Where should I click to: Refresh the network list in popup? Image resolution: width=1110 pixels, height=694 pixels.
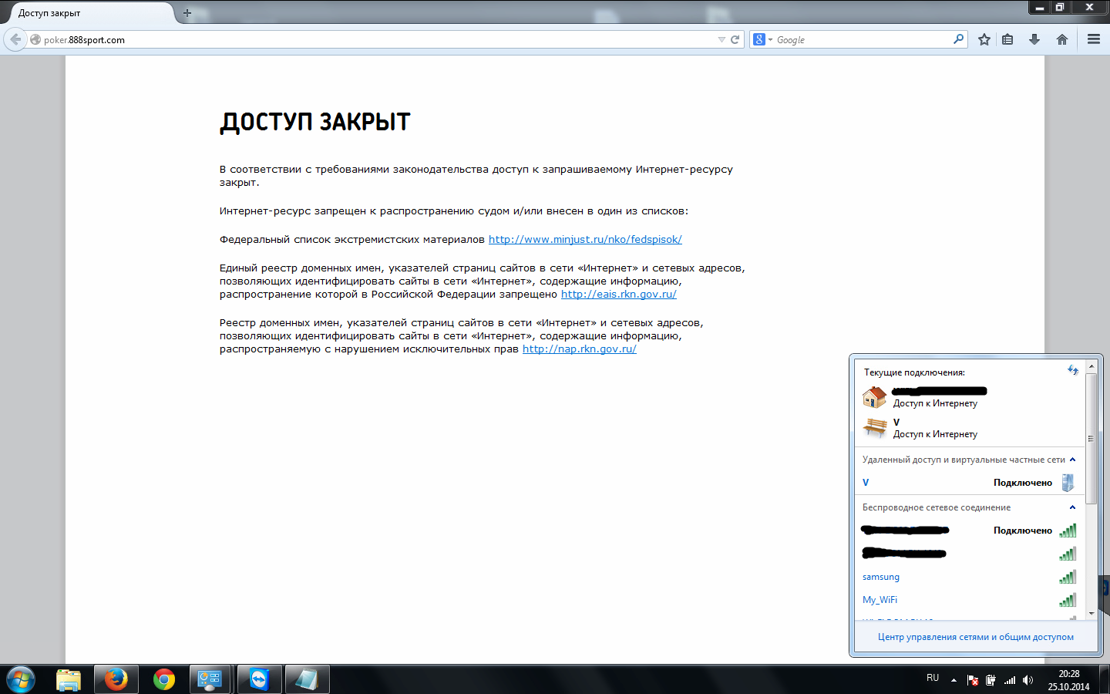(x=1072, y=370)
